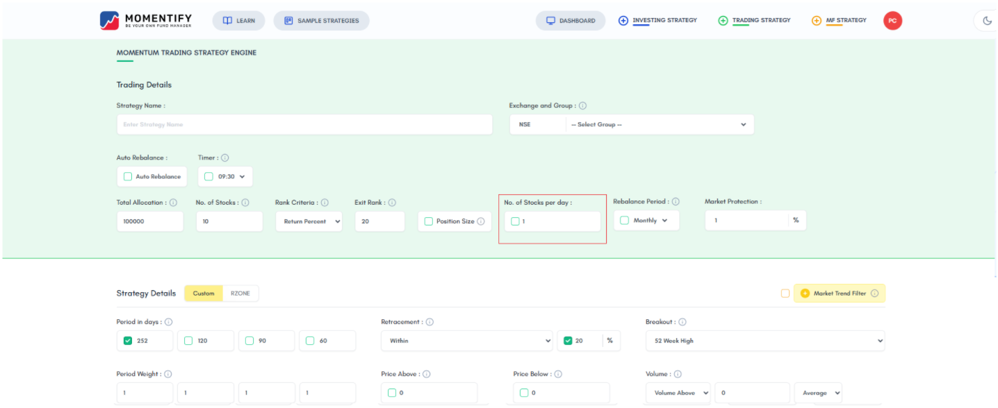Tick checkbox beside Market Trend Filter
Image resolution: width=998 pixels, height=408 pixels.
pyautogui.click(x=785, y=294)
